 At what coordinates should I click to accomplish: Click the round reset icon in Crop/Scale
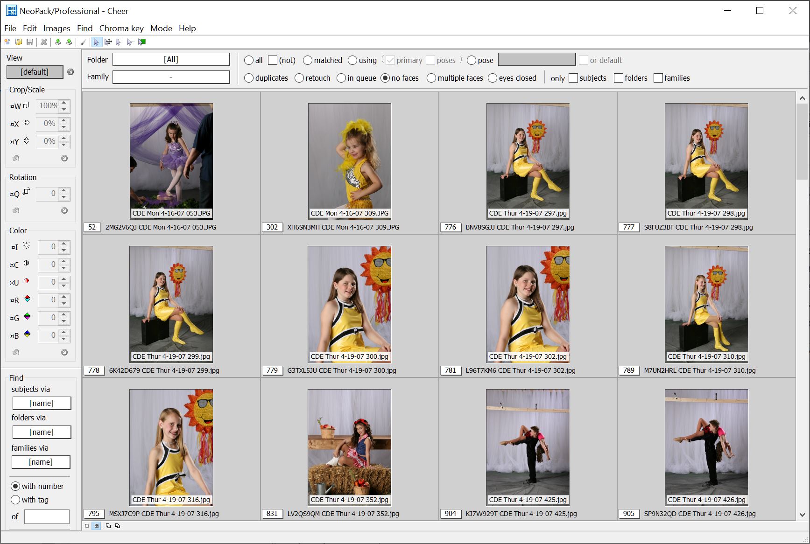point(64,158)
